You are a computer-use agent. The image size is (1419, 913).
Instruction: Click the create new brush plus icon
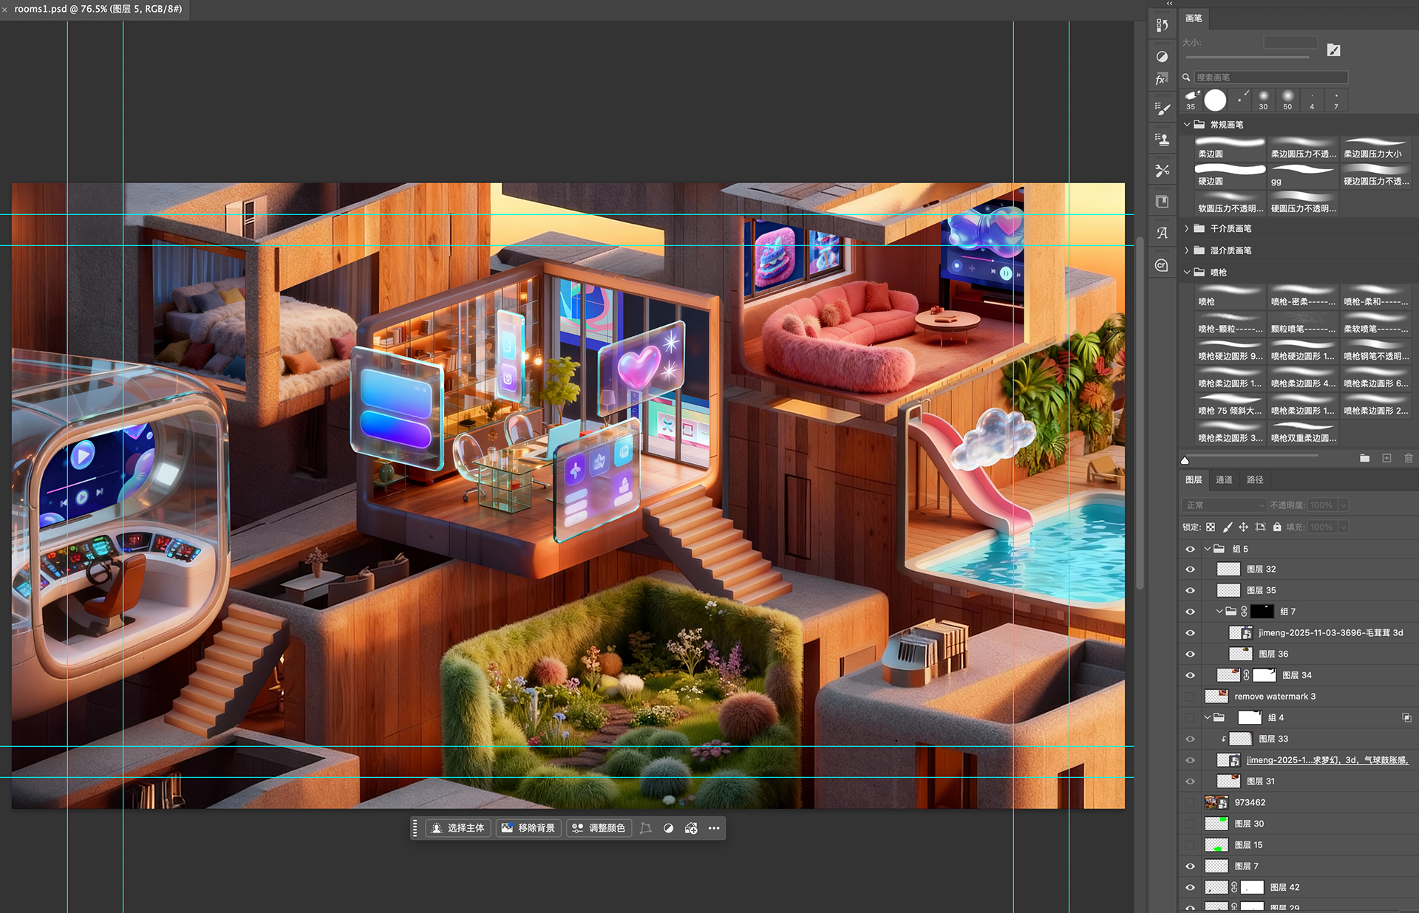click(1386, 459)
